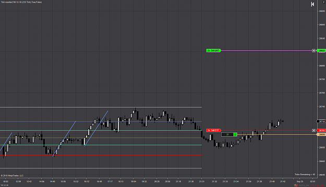
Task: Click the green 26822 limit price marker
Action: click(x=321, y=50)
